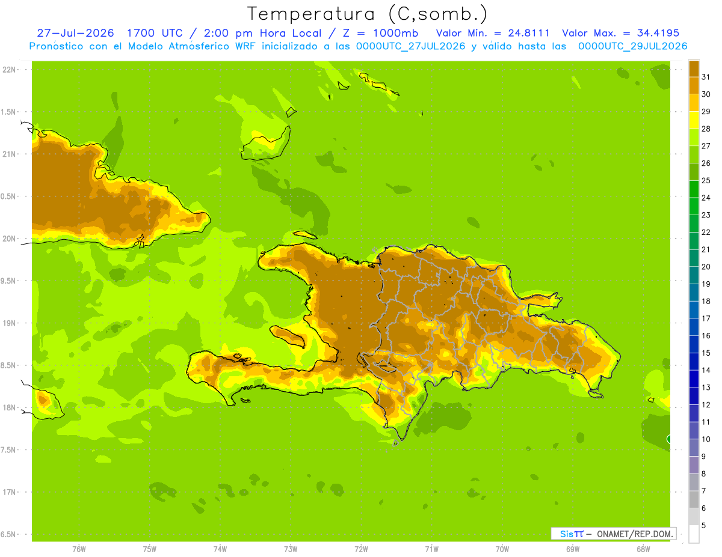Screen dimensions: 722x557
Task: Click the '73W' longitude label
Action: point(291,549)
